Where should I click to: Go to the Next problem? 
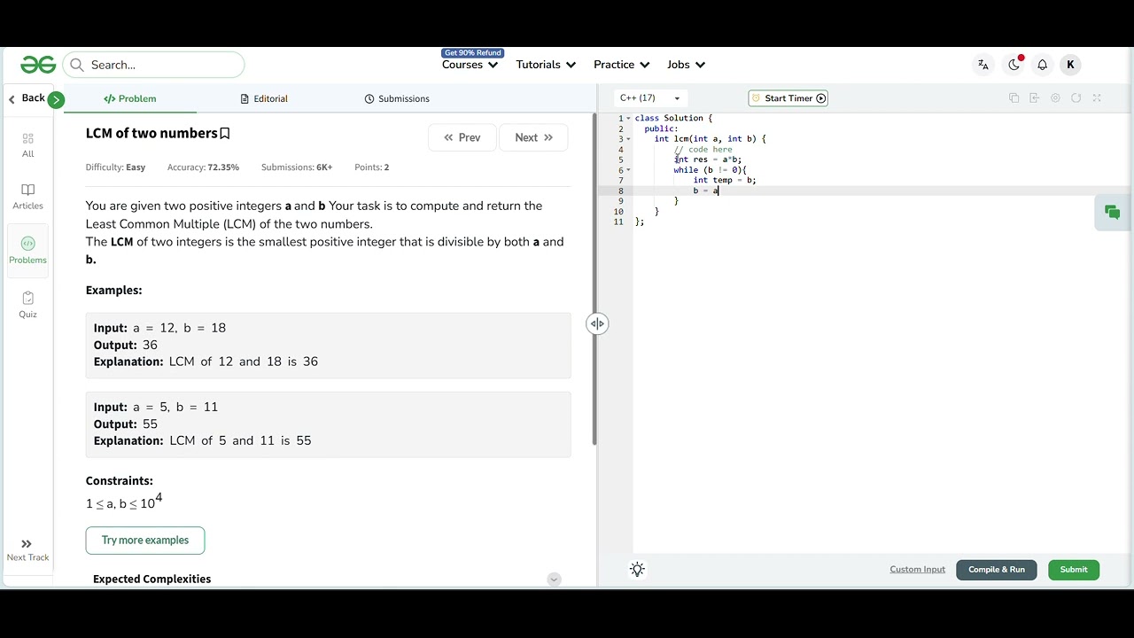click(x=533, y=137)
